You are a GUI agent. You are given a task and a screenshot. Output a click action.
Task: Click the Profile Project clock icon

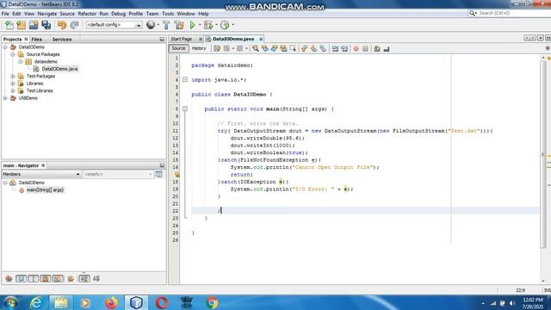(x=225, y=25)
